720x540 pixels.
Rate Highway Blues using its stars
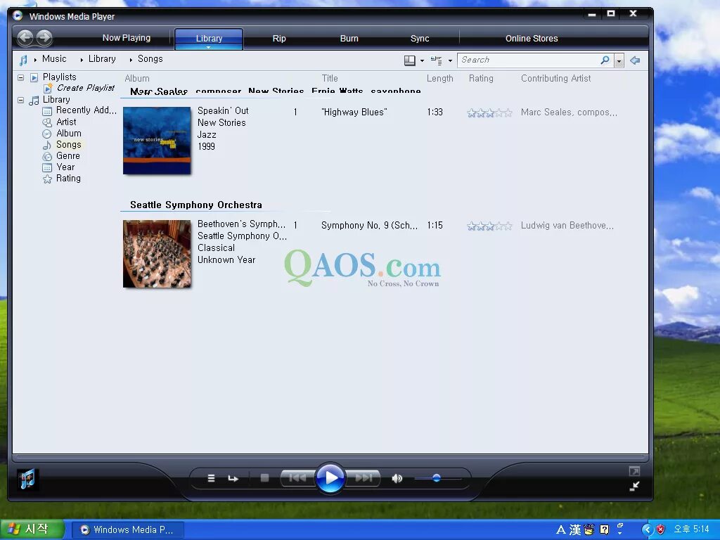[489, 112]
